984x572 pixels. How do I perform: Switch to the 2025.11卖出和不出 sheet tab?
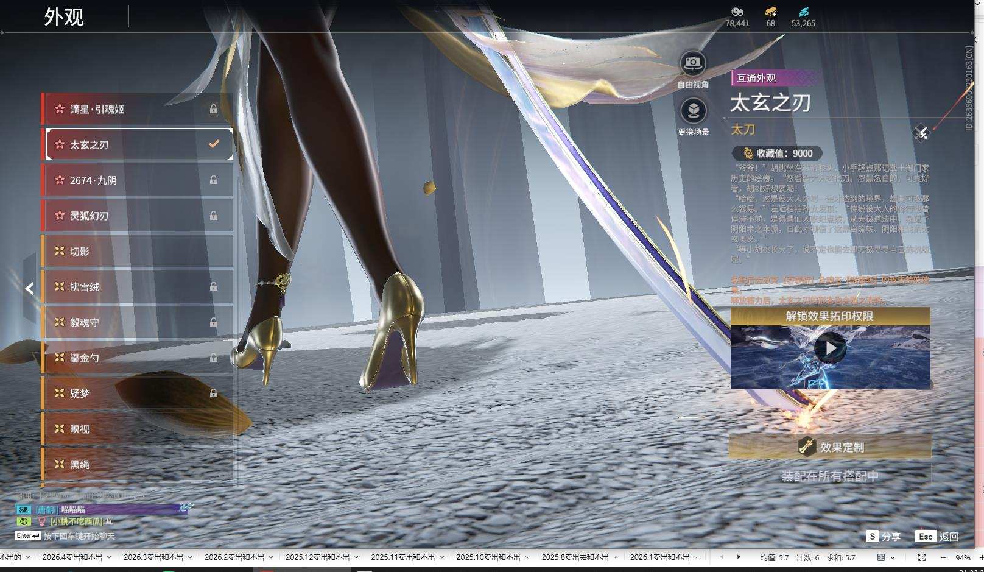[403, 557]
